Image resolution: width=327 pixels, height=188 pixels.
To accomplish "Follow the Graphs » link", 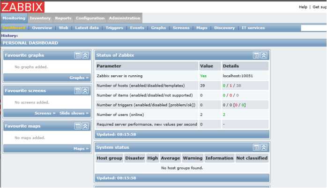I will pos(79,78).
